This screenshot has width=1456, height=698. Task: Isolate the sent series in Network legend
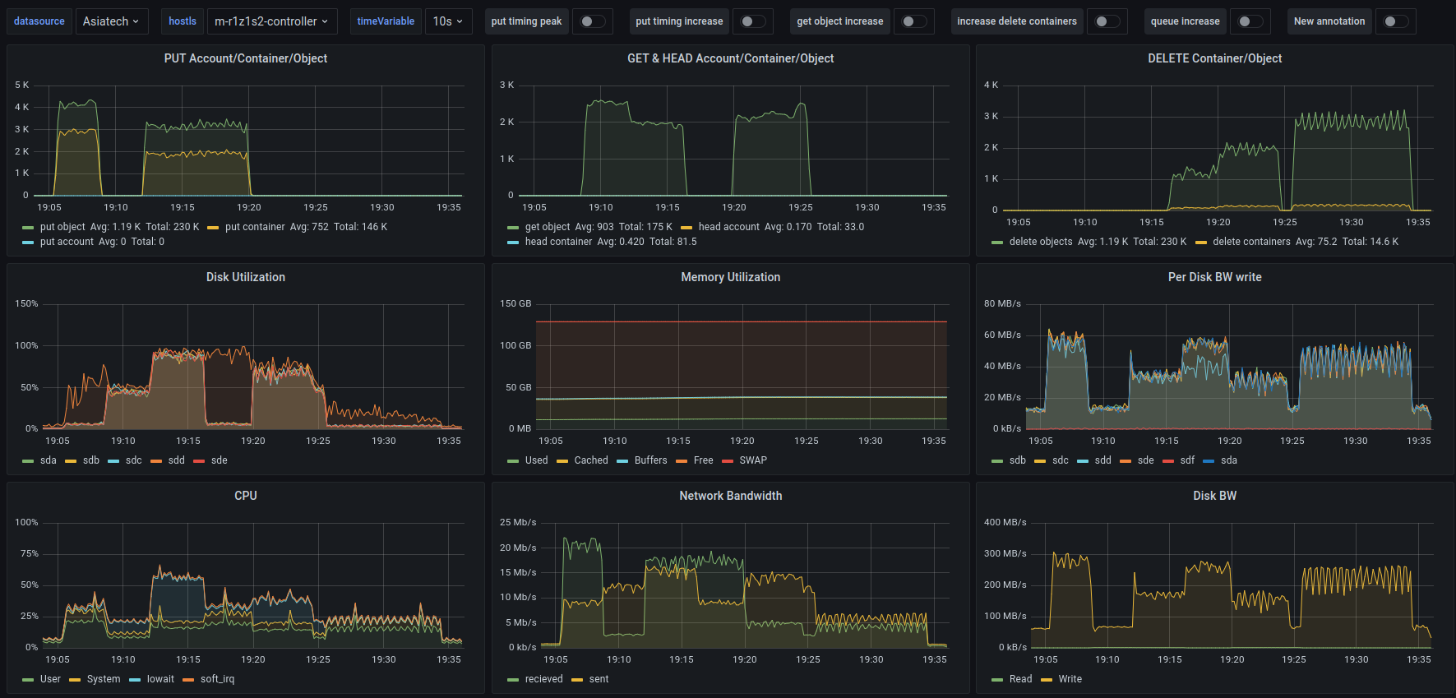coord(599,679)
